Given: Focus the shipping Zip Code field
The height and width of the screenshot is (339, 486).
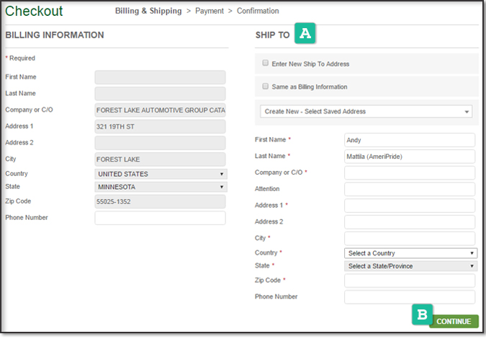Looking at the screenshot, I should (x=410, y=281).
